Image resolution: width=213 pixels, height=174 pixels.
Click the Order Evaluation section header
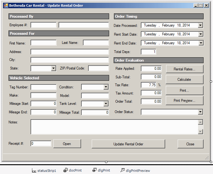[158, 60]
